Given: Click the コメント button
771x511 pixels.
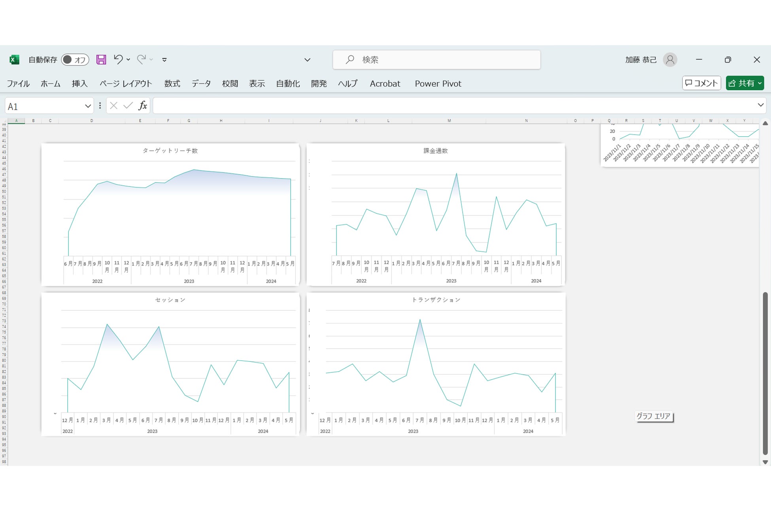Looking at the screenshot, I should [x=701, y=83].
